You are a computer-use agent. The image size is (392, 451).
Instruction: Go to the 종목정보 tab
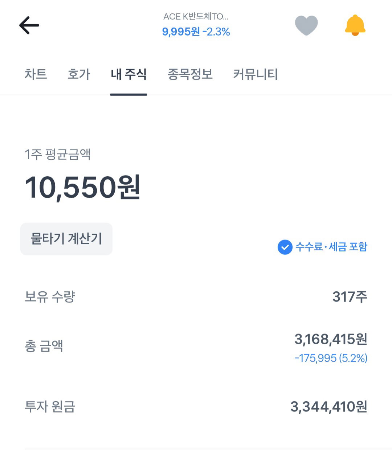point(190,74)
